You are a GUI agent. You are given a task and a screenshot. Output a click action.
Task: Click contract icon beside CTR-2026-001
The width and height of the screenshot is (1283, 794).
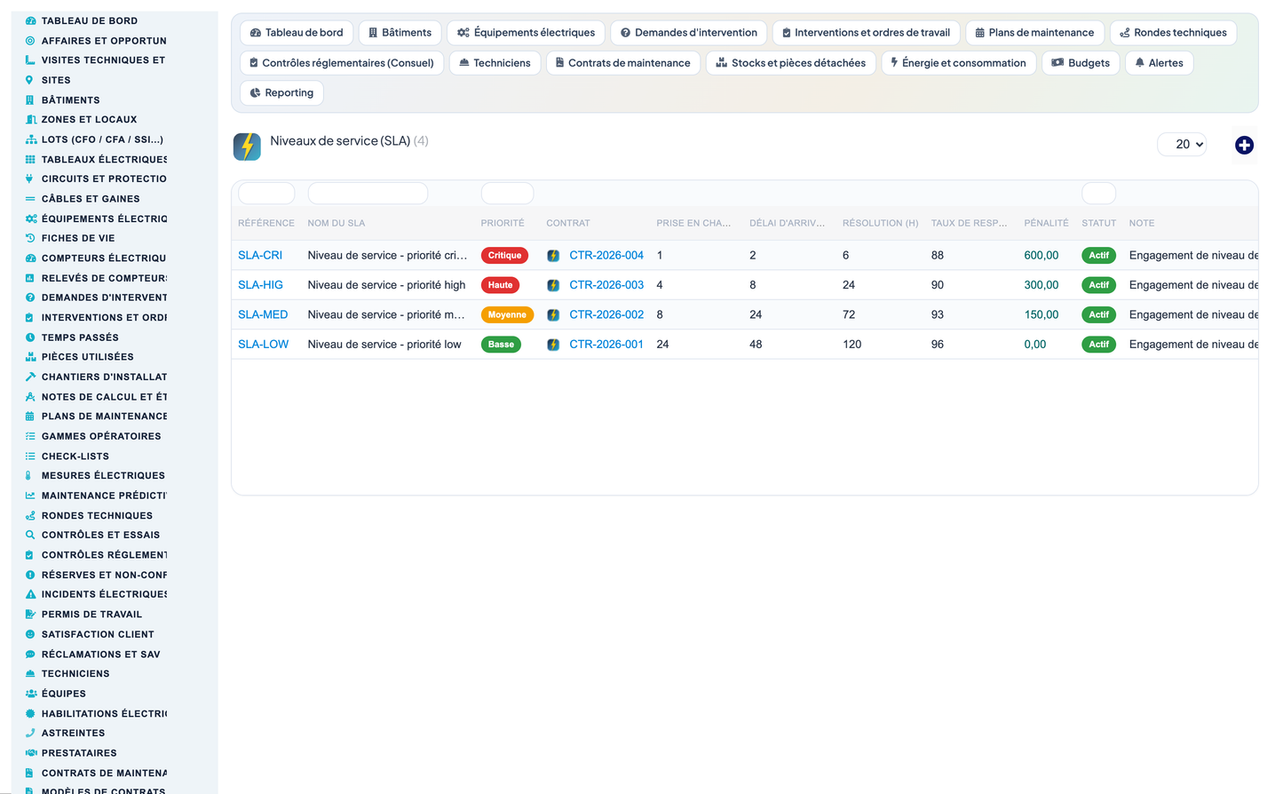pyautogui.click(x=553, y=345)
